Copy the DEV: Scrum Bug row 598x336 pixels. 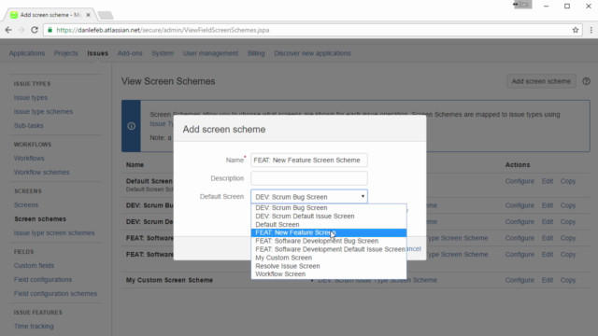pos(568,205)
